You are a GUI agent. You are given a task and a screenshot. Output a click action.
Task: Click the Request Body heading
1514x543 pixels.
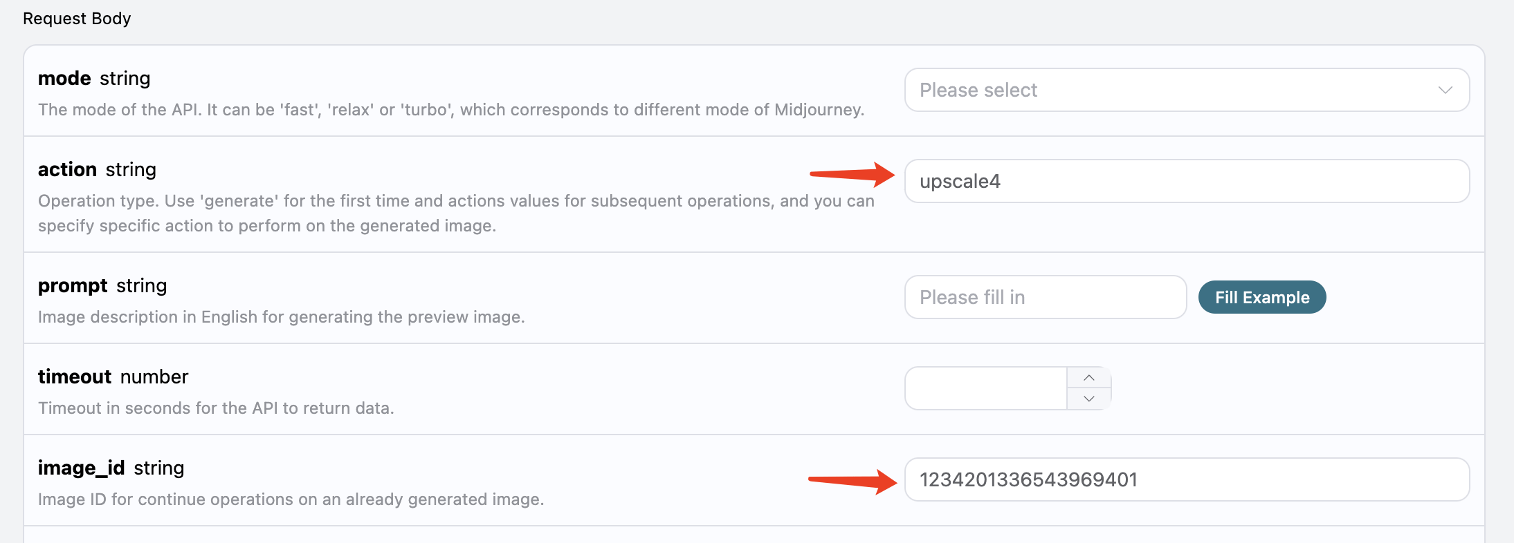click(77, 19)
